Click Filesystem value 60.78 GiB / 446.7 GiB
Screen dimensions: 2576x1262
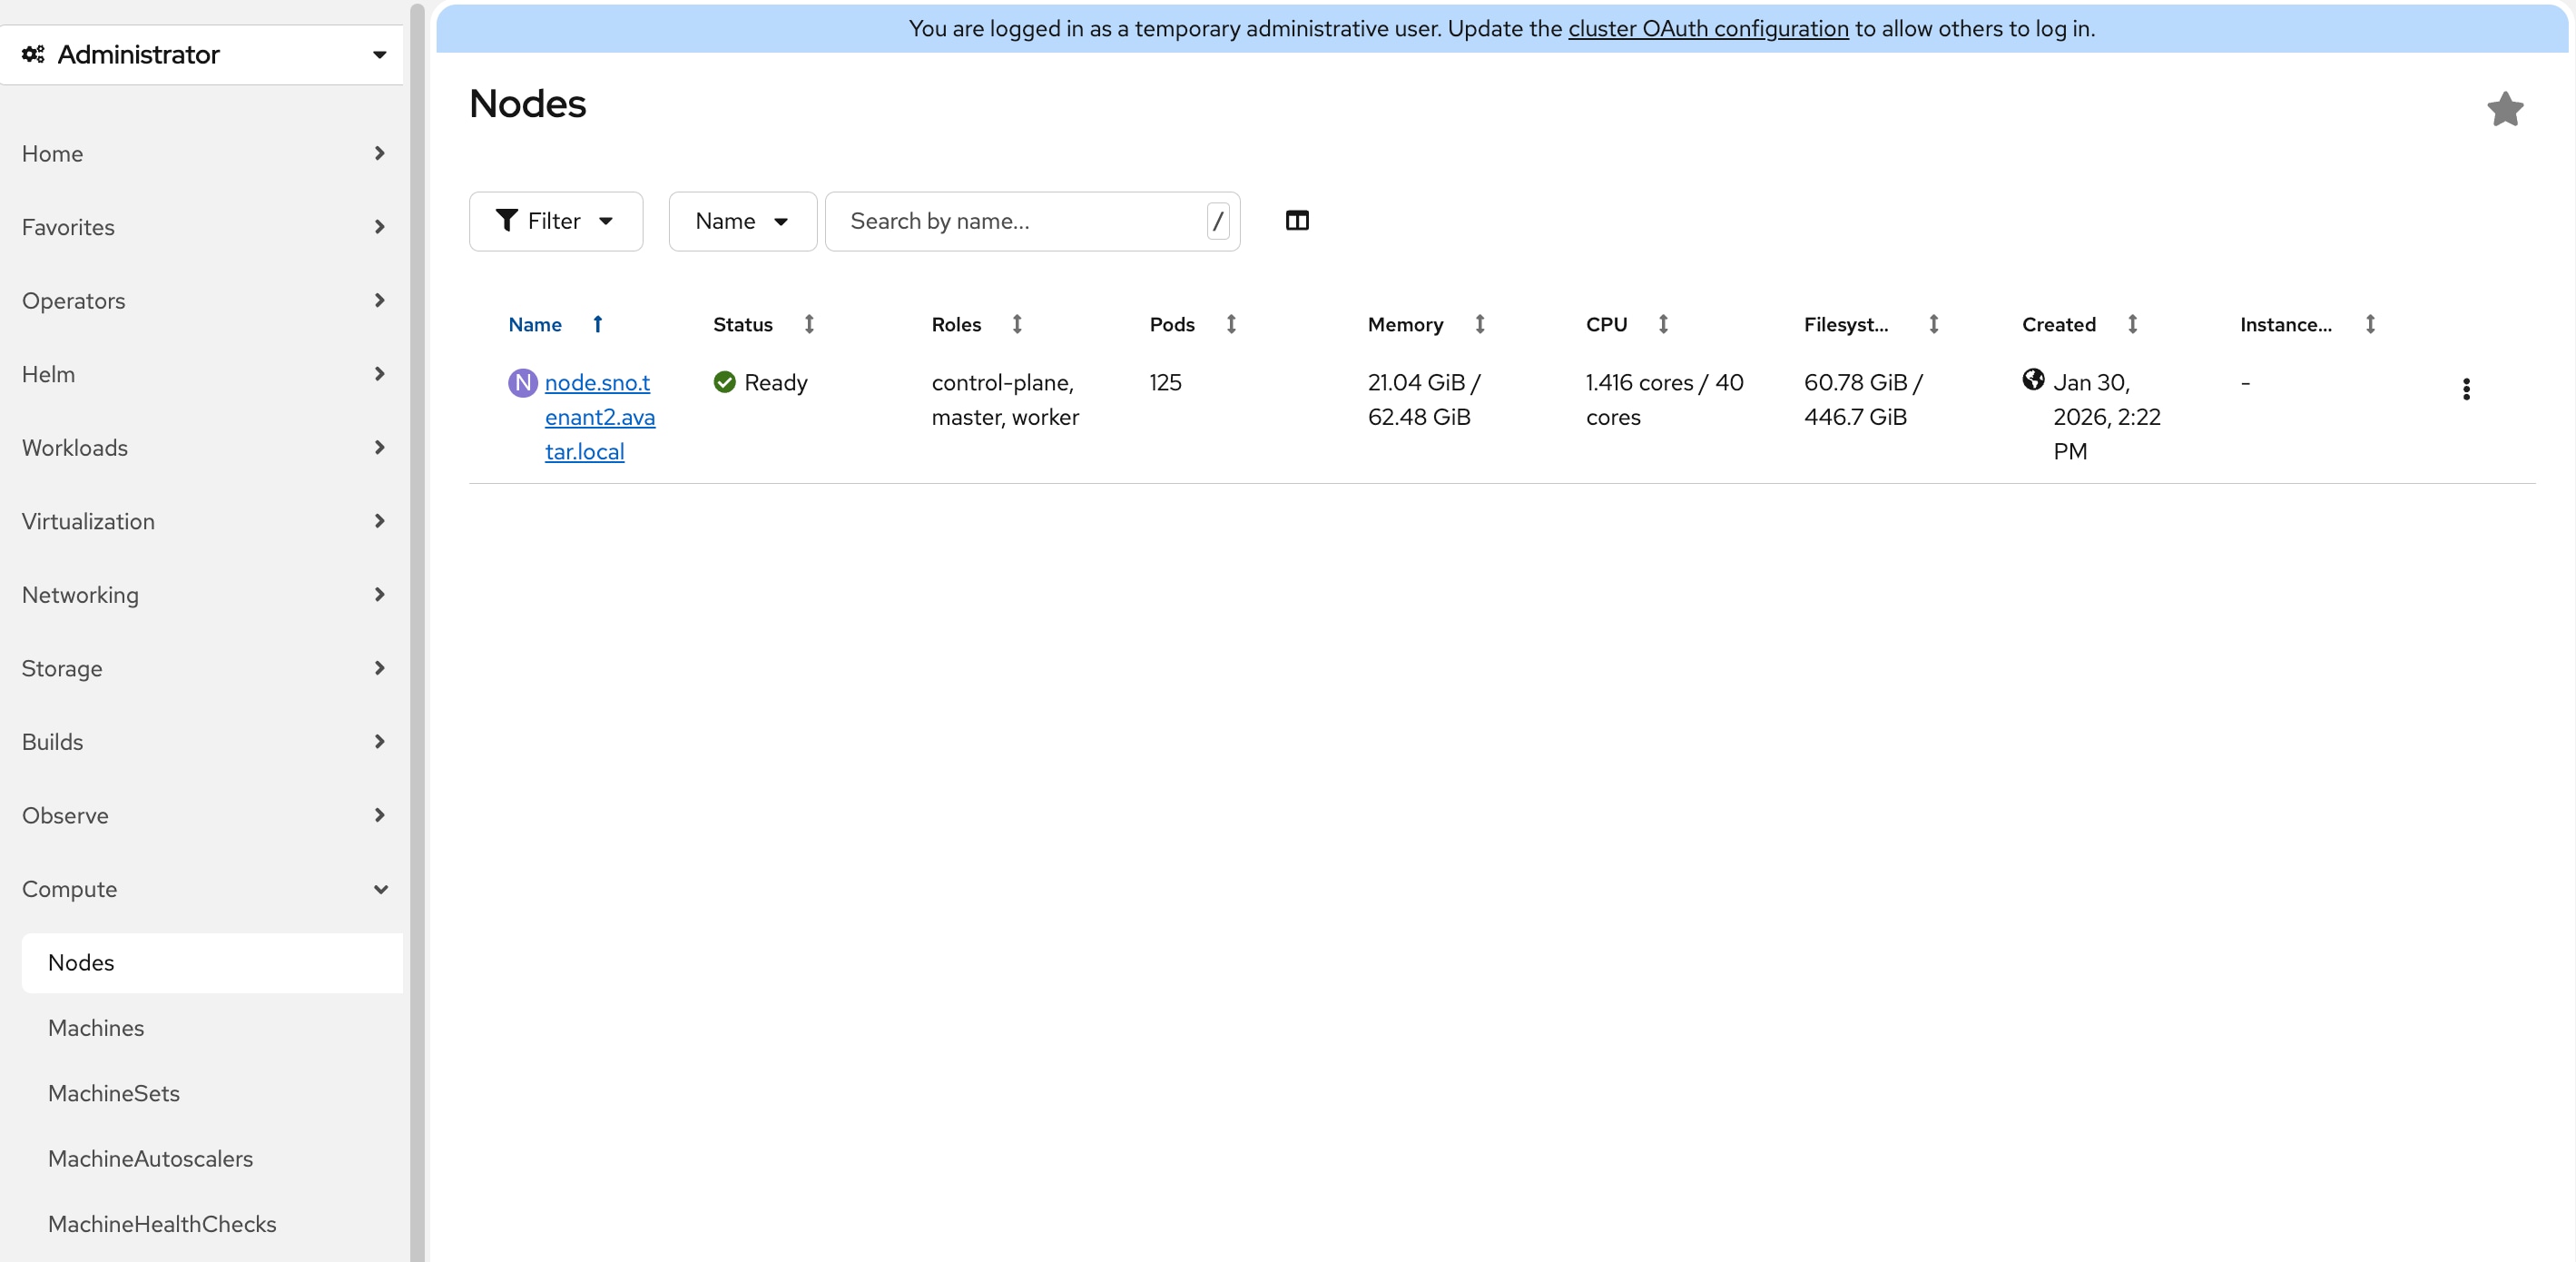pos(1863,400)
